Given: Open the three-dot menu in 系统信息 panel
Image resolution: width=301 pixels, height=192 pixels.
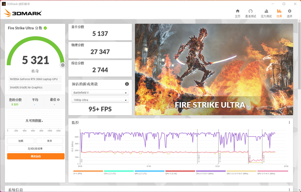Looking at the screenshot, I should pos(289,189).
